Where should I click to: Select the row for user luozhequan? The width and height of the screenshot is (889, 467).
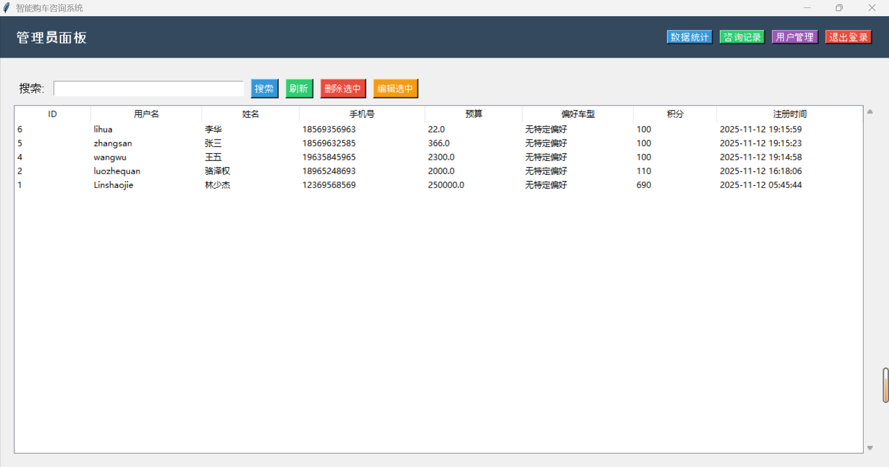pyautogui.click(x=438, y=171)
